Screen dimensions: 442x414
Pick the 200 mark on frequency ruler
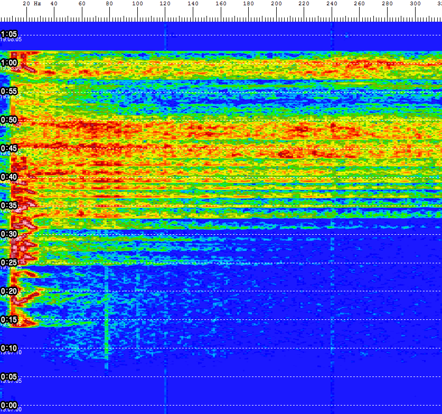pyautogui.click(x=276, y=4)
